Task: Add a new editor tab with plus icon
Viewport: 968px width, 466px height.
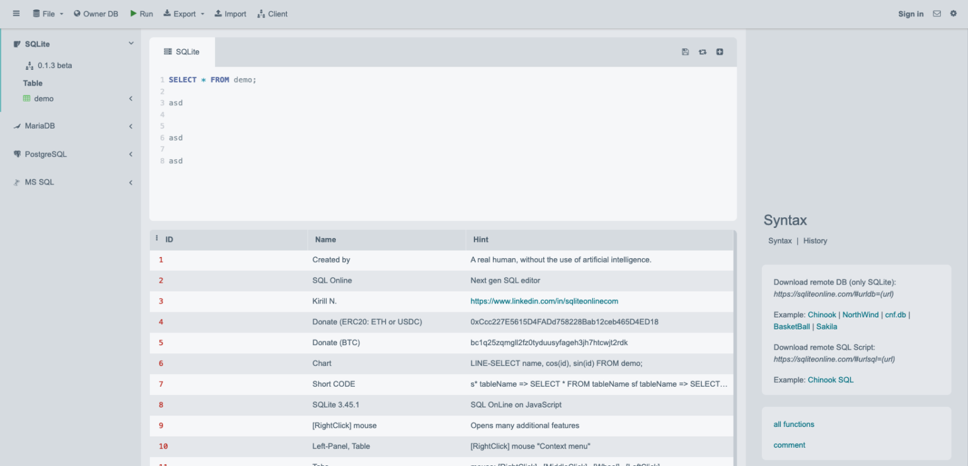Action: [x=720, y=52]
